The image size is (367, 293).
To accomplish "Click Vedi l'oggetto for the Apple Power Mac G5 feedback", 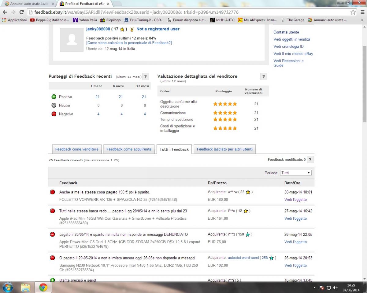I will point(295,242).
